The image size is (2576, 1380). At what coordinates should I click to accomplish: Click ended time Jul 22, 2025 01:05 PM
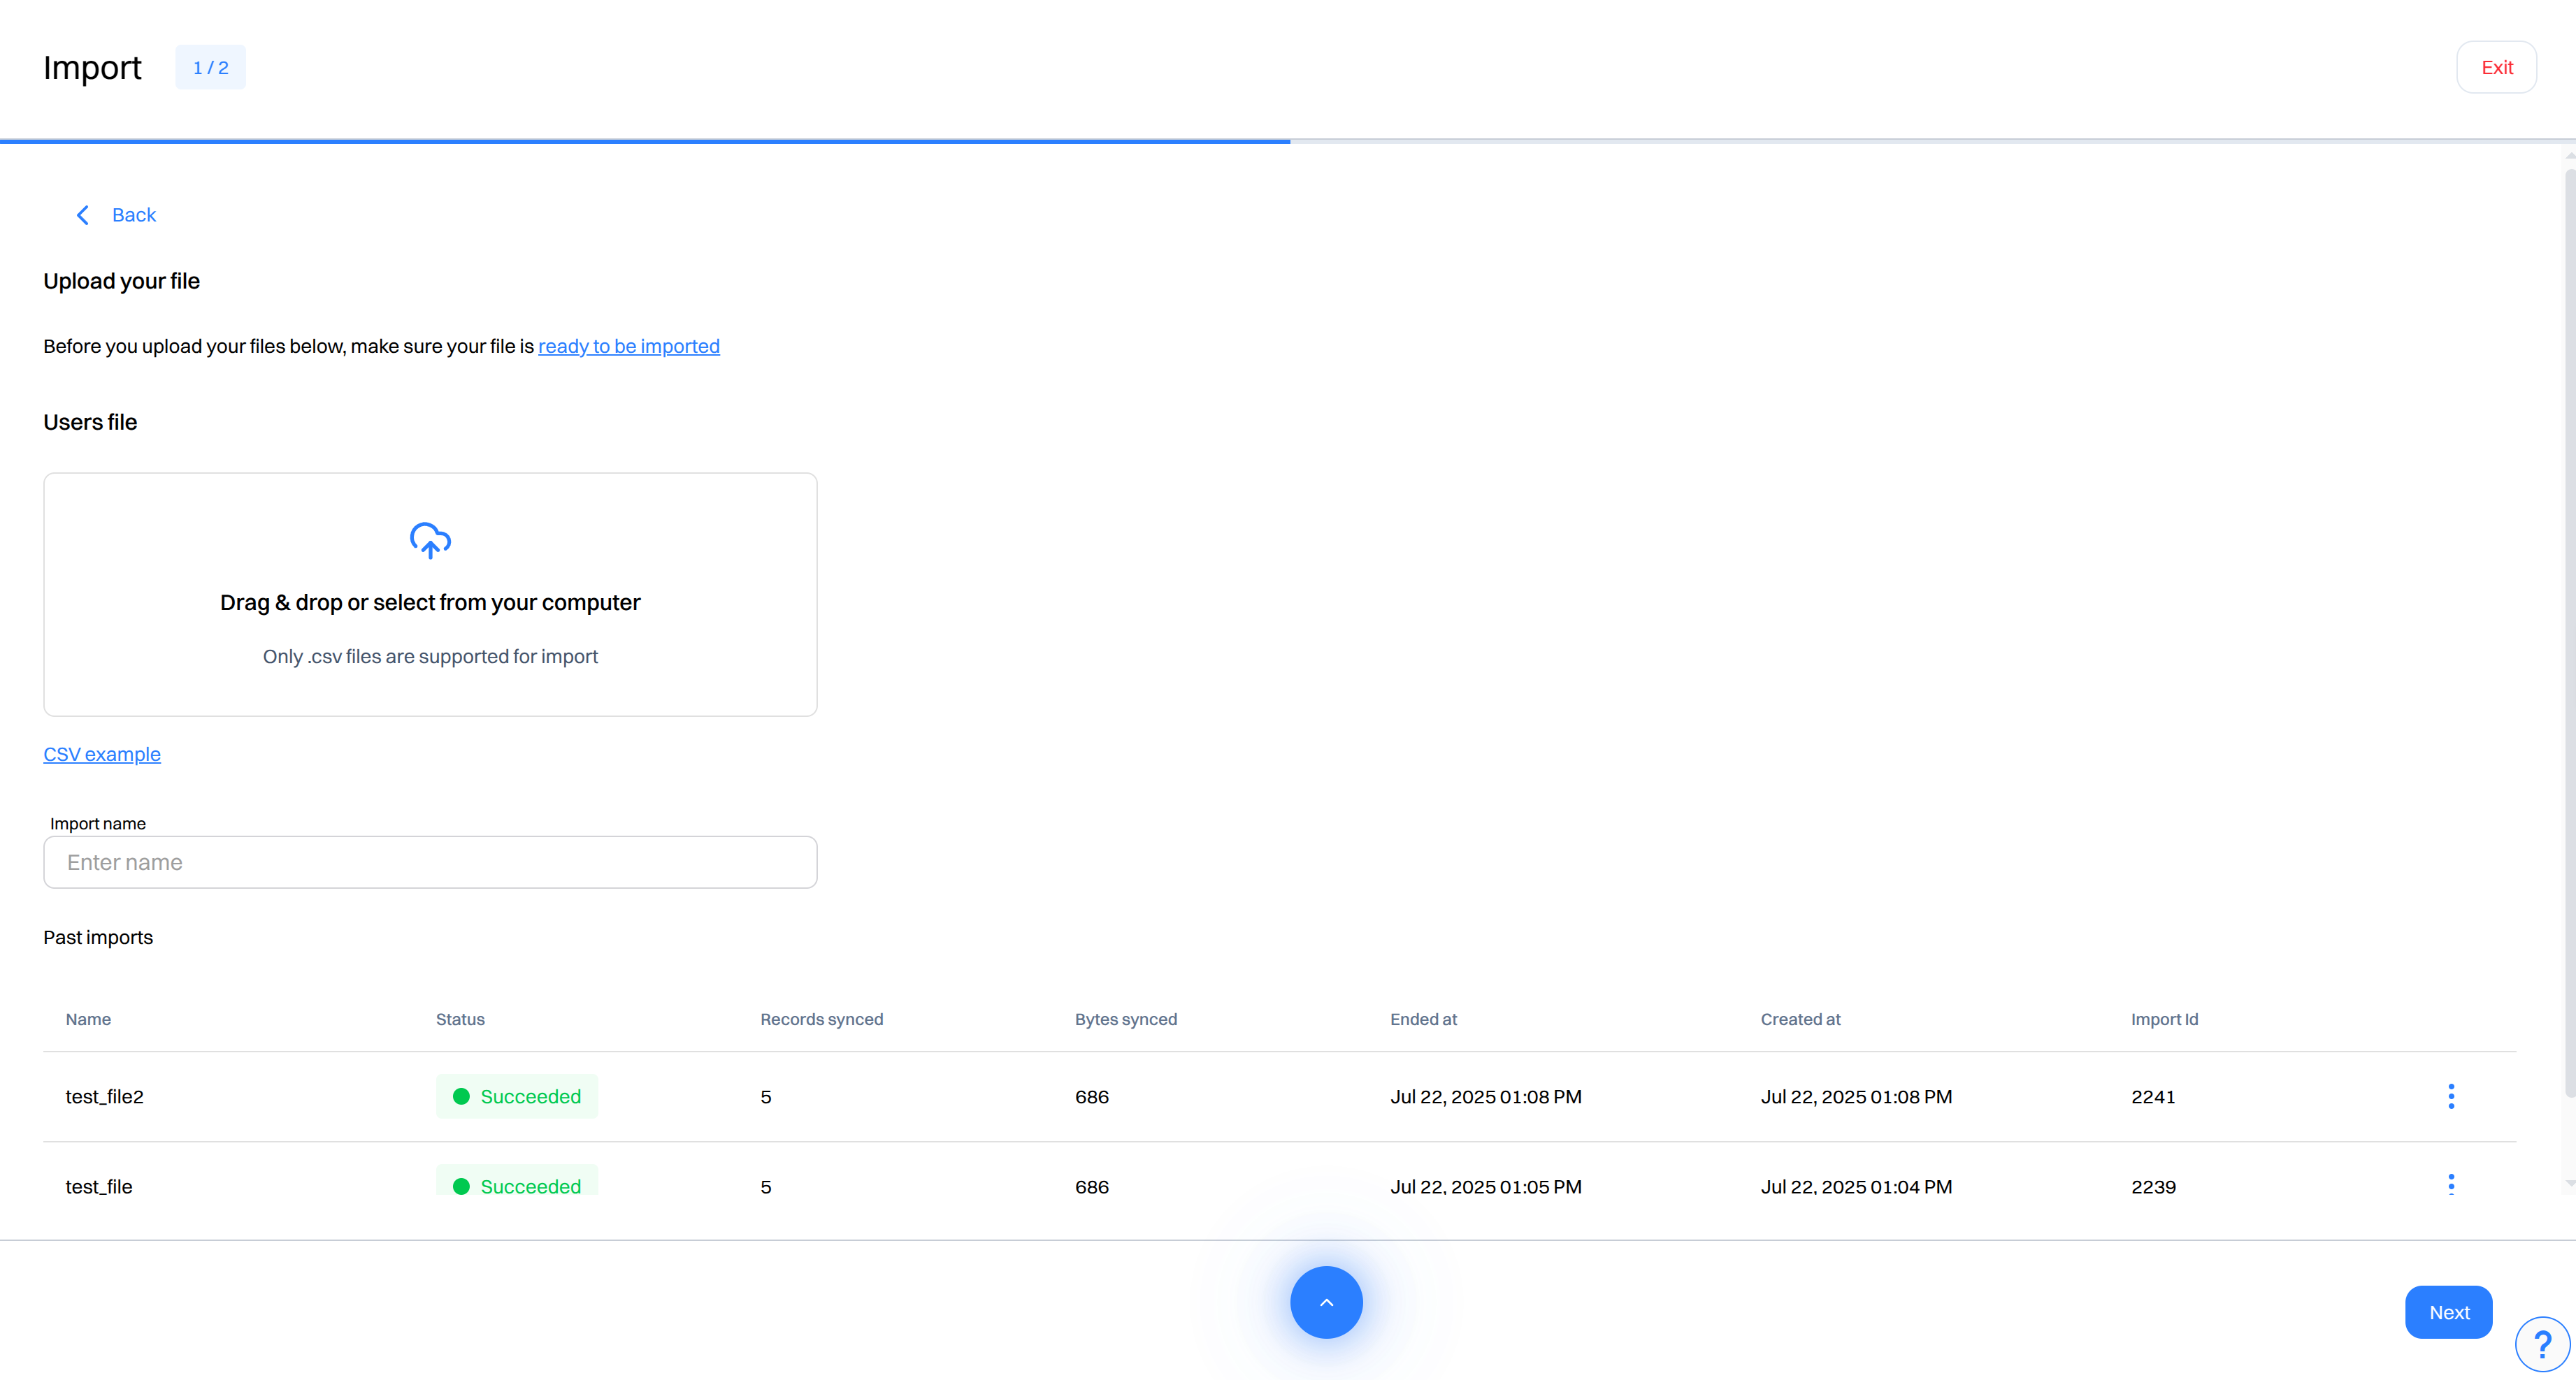(1486, 1186)
